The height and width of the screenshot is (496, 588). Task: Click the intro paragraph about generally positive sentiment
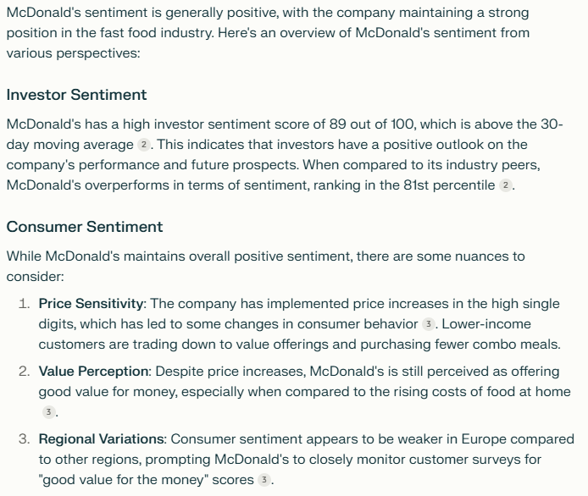[268, 33]
